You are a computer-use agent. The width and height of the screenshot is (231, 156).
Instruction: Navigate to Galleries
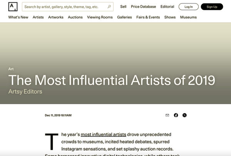pos(124,17)
